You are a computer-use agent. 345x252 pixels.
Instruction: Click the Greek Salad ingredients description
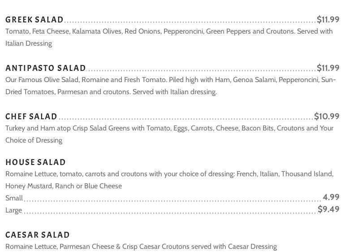coord(169,37)
